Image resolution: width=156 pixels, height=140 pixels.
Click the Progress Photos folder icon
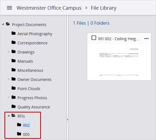tap(13, 97)
